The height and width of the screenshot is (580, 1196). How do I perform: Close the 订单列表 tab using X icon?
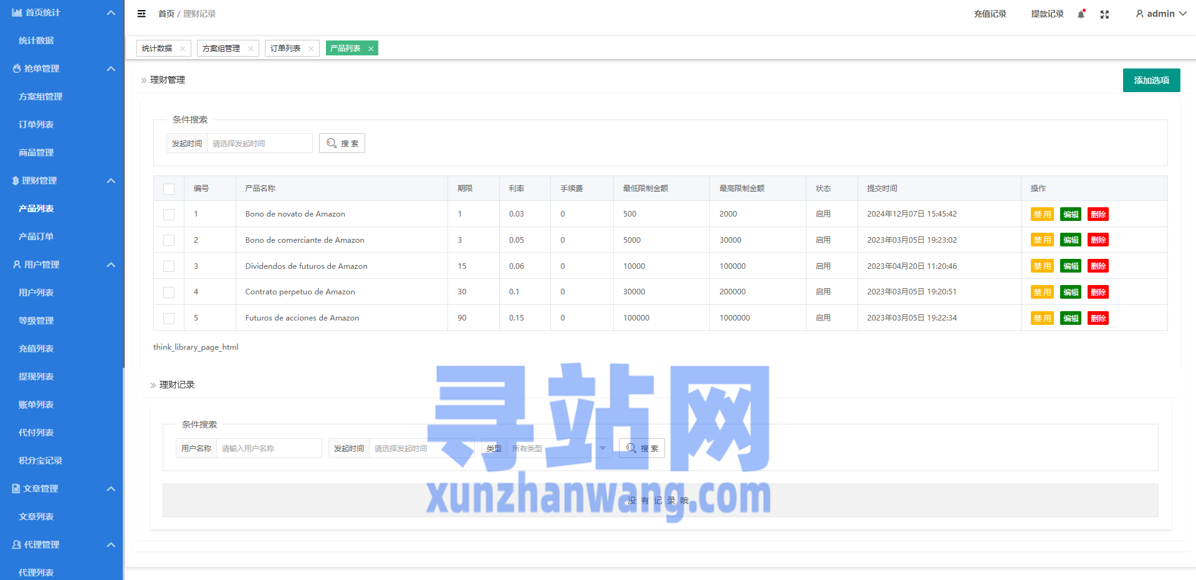click(311, 49)
